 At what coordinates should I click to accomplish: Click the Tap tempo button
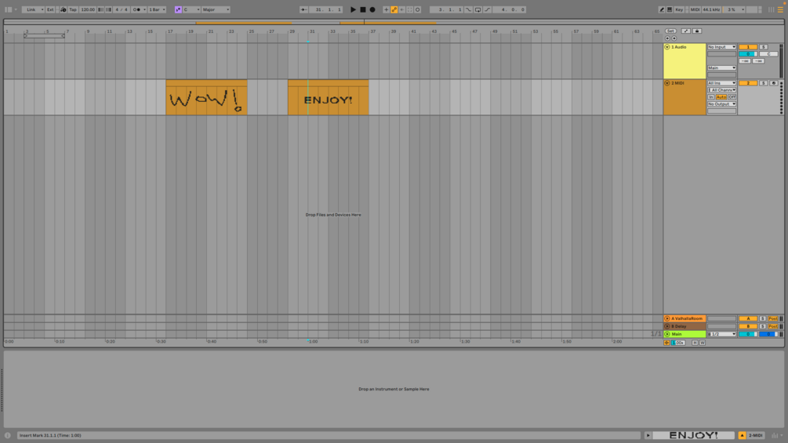pyautogui.click(x=73, y=9)
